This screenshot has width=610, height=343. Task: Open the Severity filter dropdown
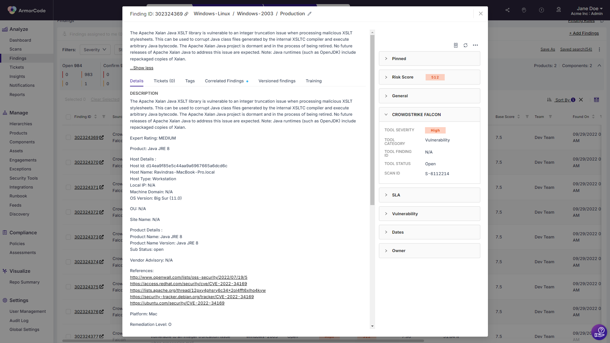pyautogui.click(x=95, y=49)
